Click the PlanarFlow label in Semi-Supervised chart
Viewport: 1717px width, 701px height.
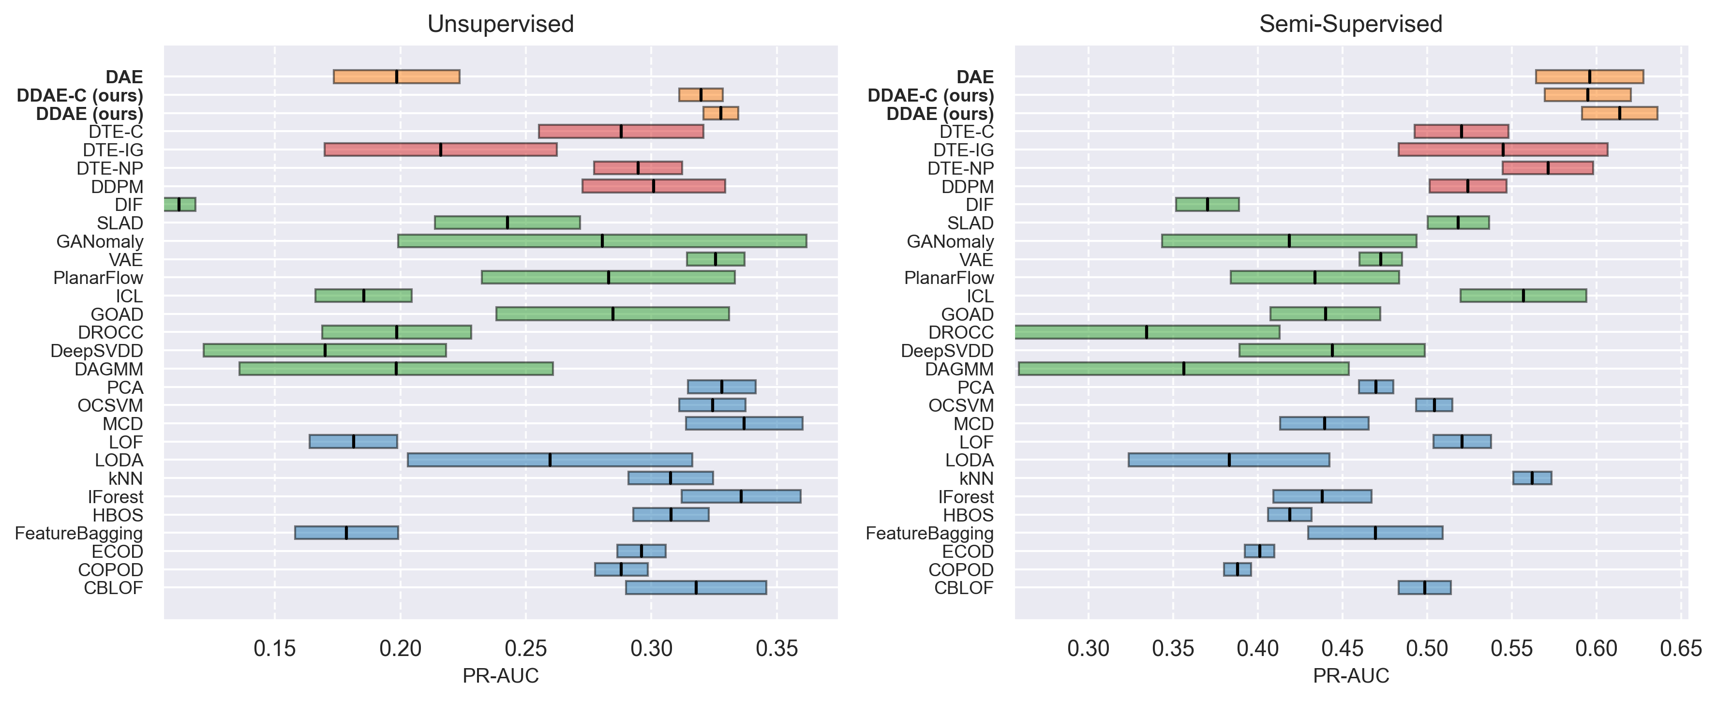click(948, 278)
